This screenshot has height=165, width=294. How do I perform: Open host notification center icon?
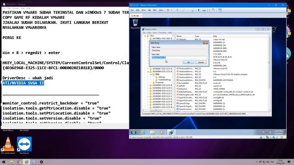coord(289,162)
